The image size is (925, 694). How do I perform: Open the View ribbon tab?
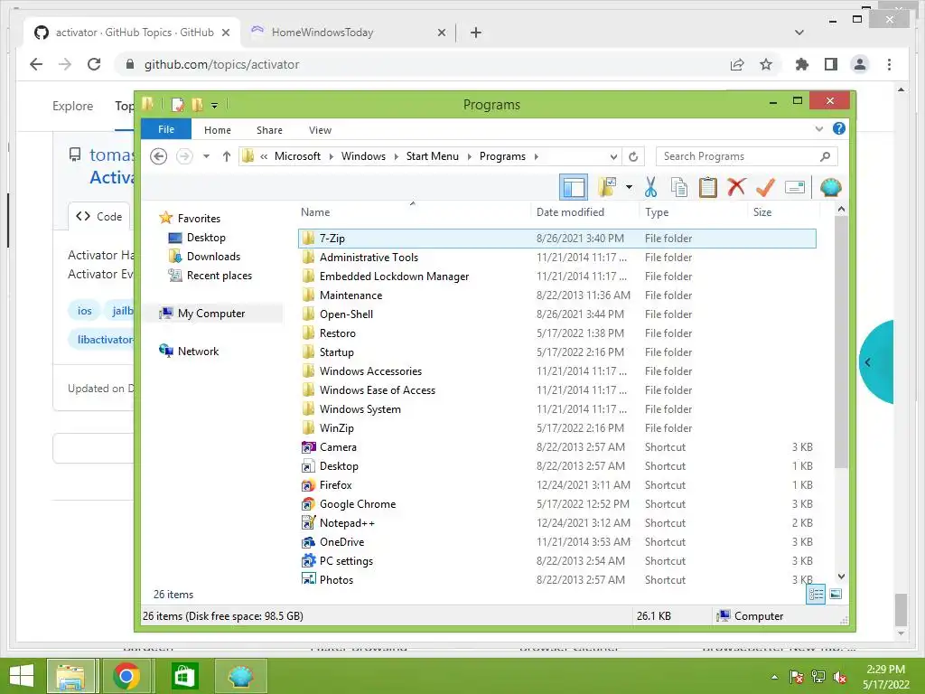(320, 130)
